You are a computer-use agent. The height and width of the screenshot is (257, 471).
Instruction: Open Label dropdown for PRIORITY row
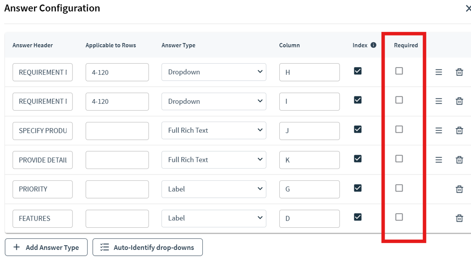214,189
